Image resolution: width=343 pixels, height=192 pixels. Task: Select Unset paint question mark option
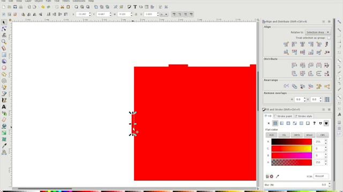coord(314,123)
